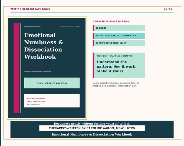
Task: Click the 'A PRACTICAL PLACE TO BEGIN' heading
Action: (x=111, y=21)
